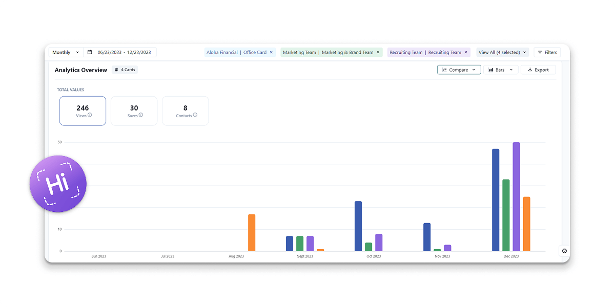Open the Monthly interval dropdown
The width and height of the screenshot is (615, 307).
tap(66, 52)
